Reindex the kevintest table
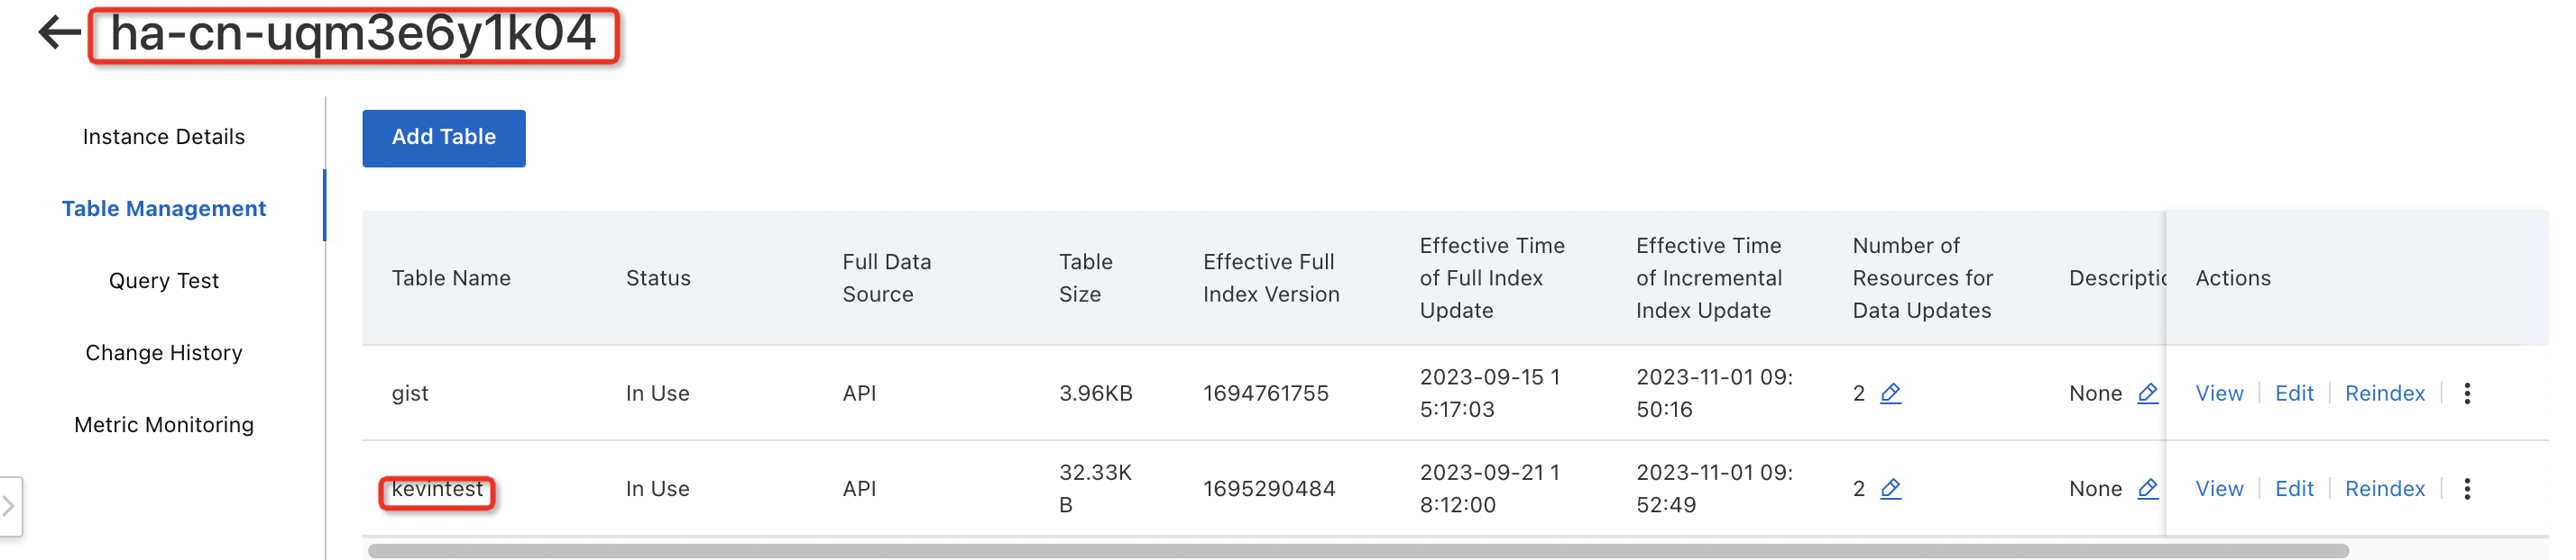 [2385, 489]
